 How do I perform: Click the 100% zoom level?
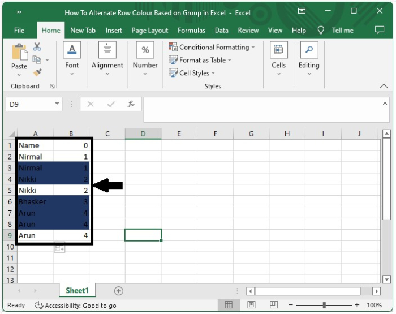[x=374, y=305]
